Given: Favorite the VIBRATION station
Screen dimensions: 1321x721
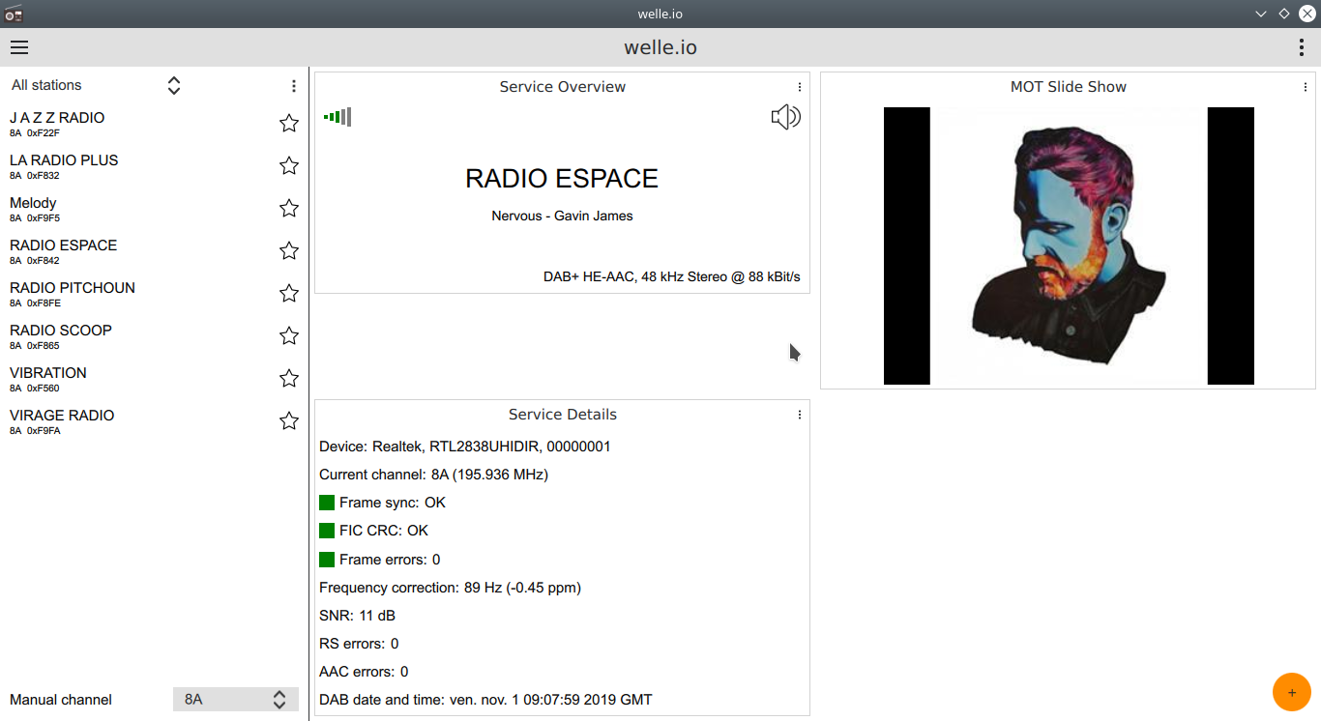Looking at the screenshot, I should pos(288,378).
